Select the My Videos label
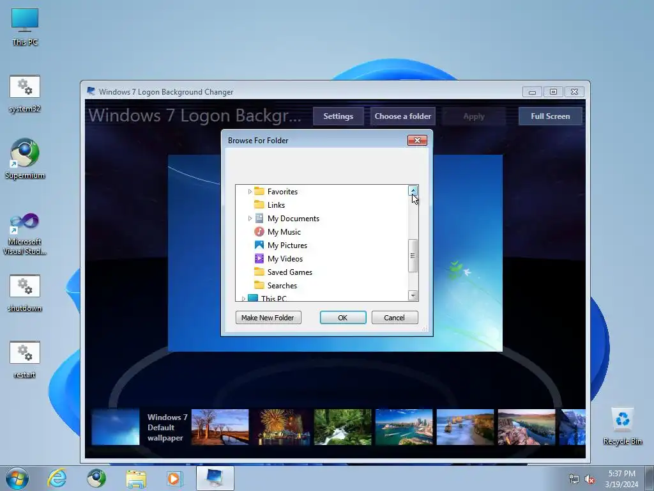 (285, 258)
